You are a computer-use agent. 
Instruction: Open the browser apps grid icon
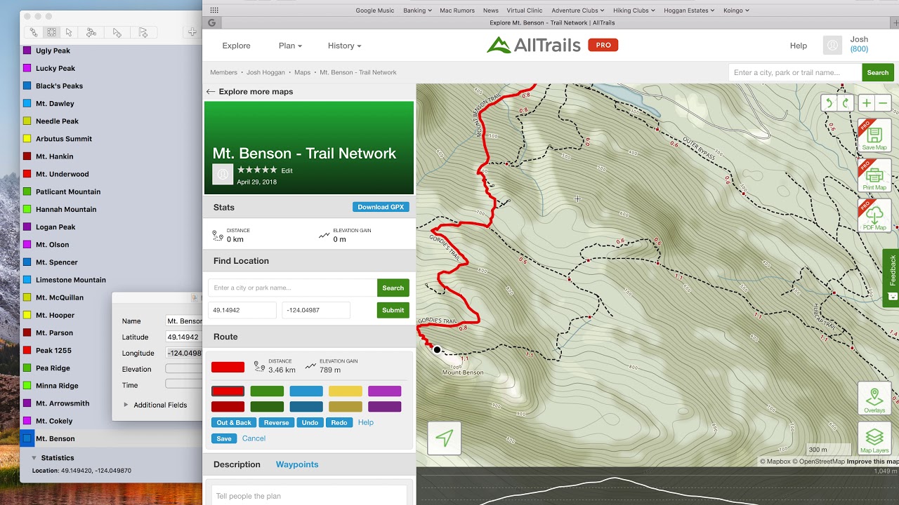214,11
